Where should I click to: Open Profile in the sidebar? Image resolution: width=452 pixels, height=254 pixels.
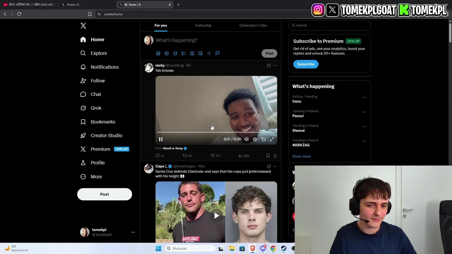[x=93, y=163]
